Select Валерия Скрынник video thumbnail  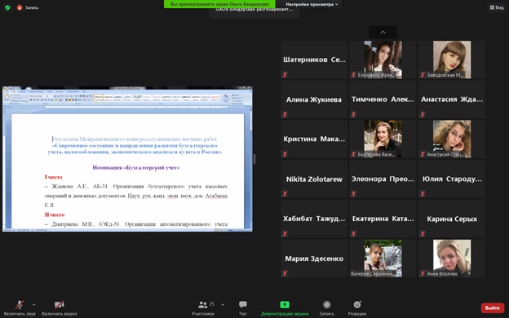(x=383, y=258)
